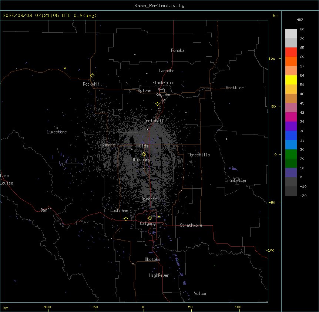Click the white asterisk marker above Limestone
319x312 pixels.
click(57, 128)
